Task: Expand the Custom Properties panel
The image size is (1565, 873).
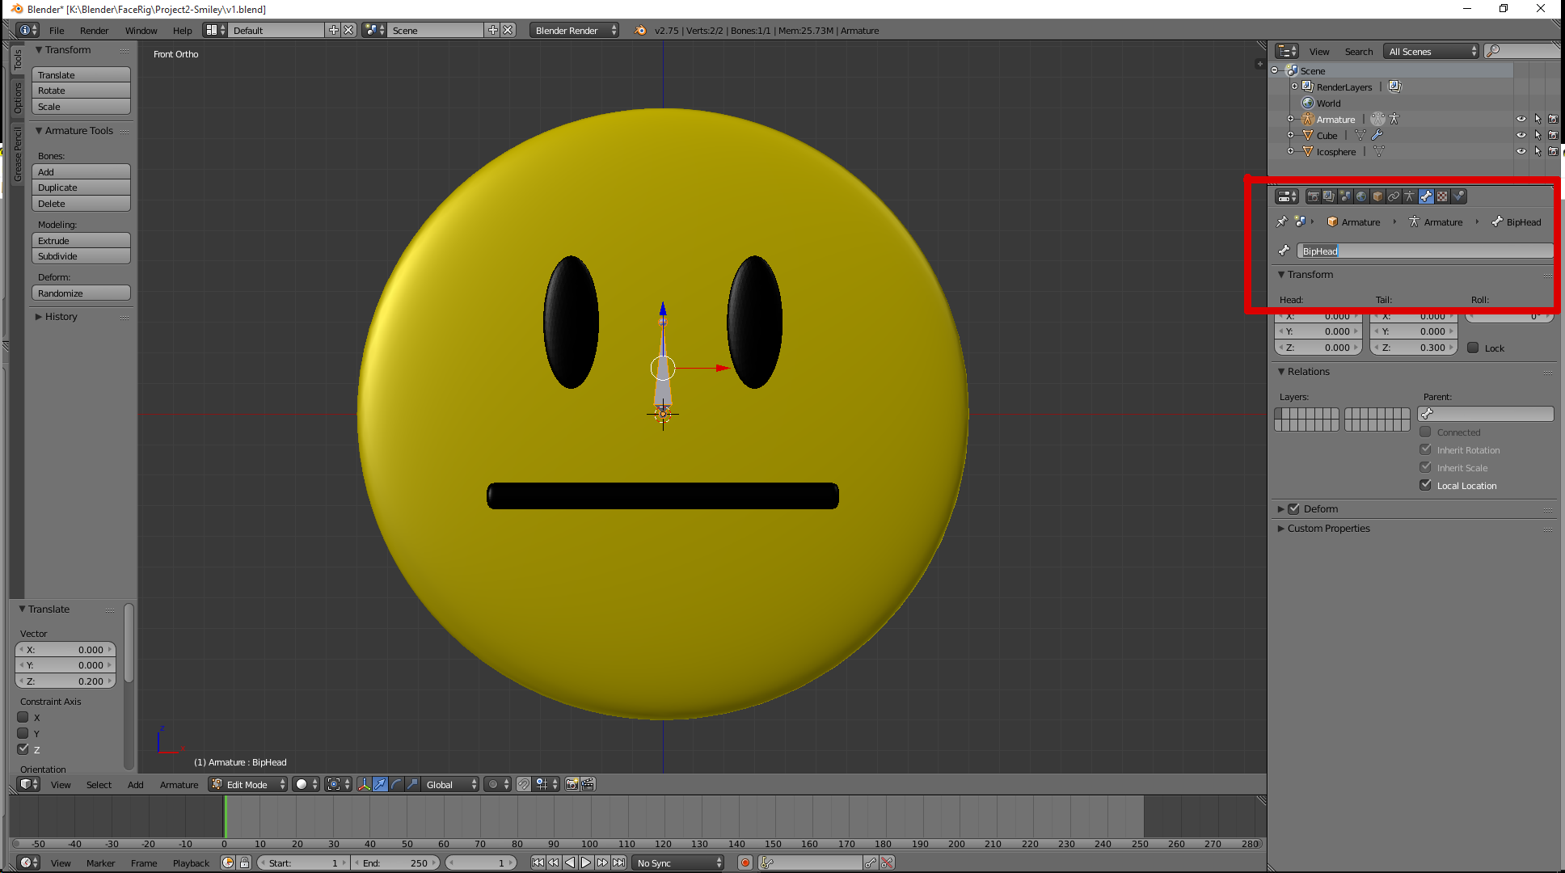Action: (1327, 529)
